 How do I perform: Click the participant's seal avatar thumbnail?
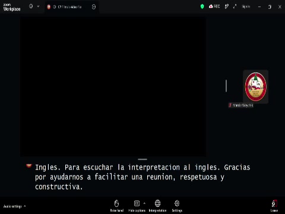[256, 87]
